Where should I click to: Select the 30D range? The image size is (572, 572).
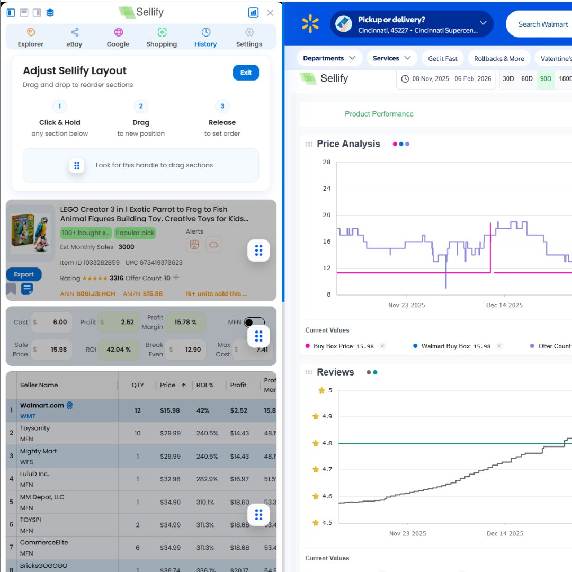point(508,79)
